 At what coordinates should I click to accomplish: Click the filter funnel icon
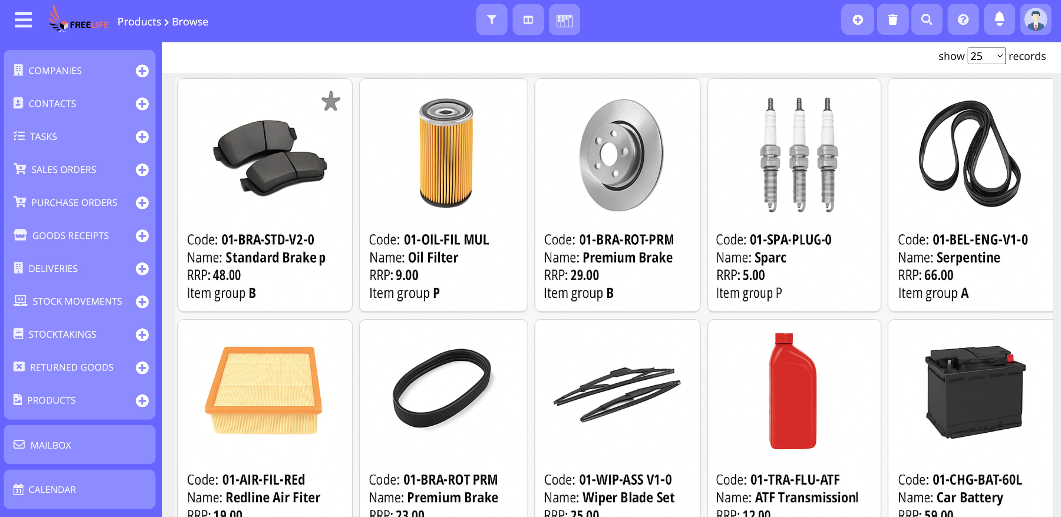point(491,20)
